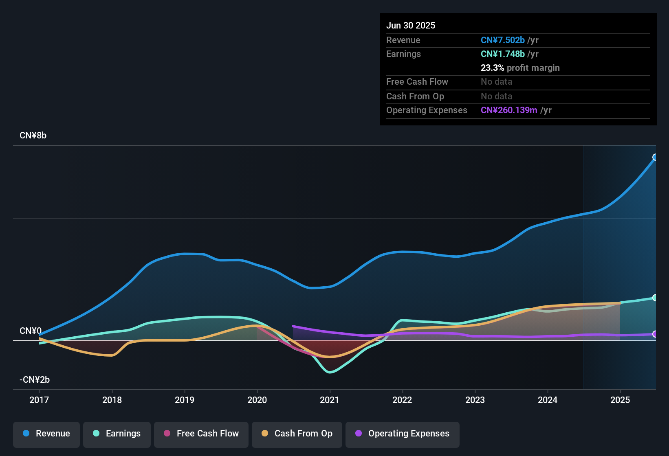
Task: Open details for the Jun 30 2025 tooltip
Action: click(x=411, y=25)
